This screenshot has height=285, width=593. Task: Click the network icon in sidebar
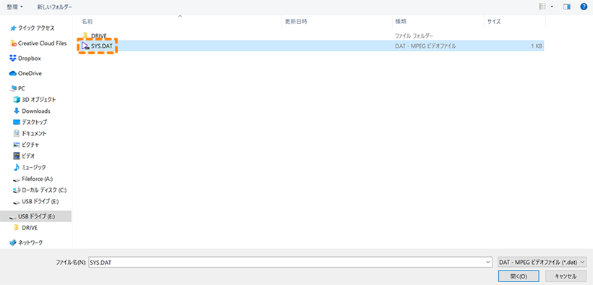tap(13, 242)
